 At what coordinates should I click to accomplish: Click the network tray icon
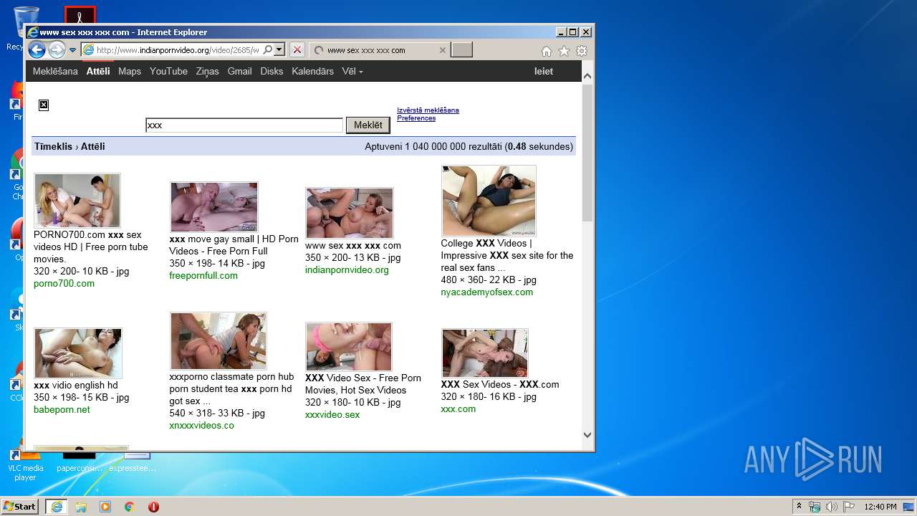(815, 507)
